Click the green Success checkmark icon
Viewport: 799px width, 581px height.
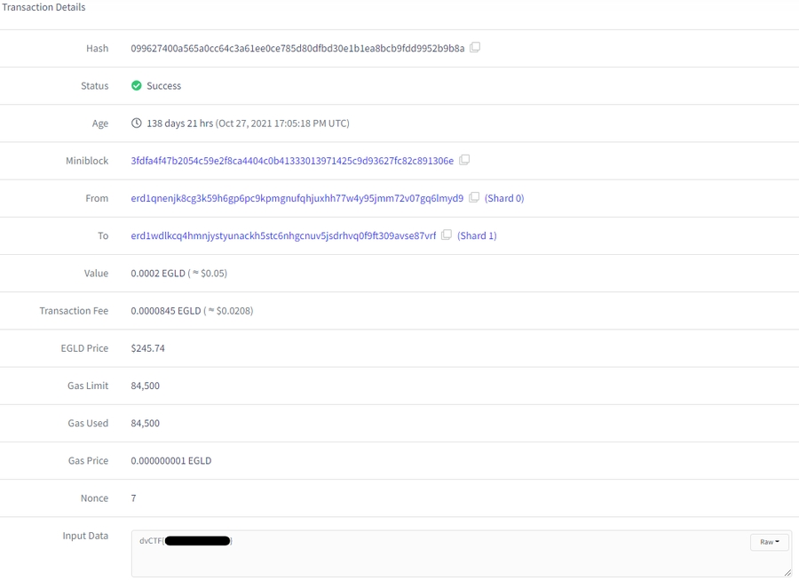[x=137, y=86]
